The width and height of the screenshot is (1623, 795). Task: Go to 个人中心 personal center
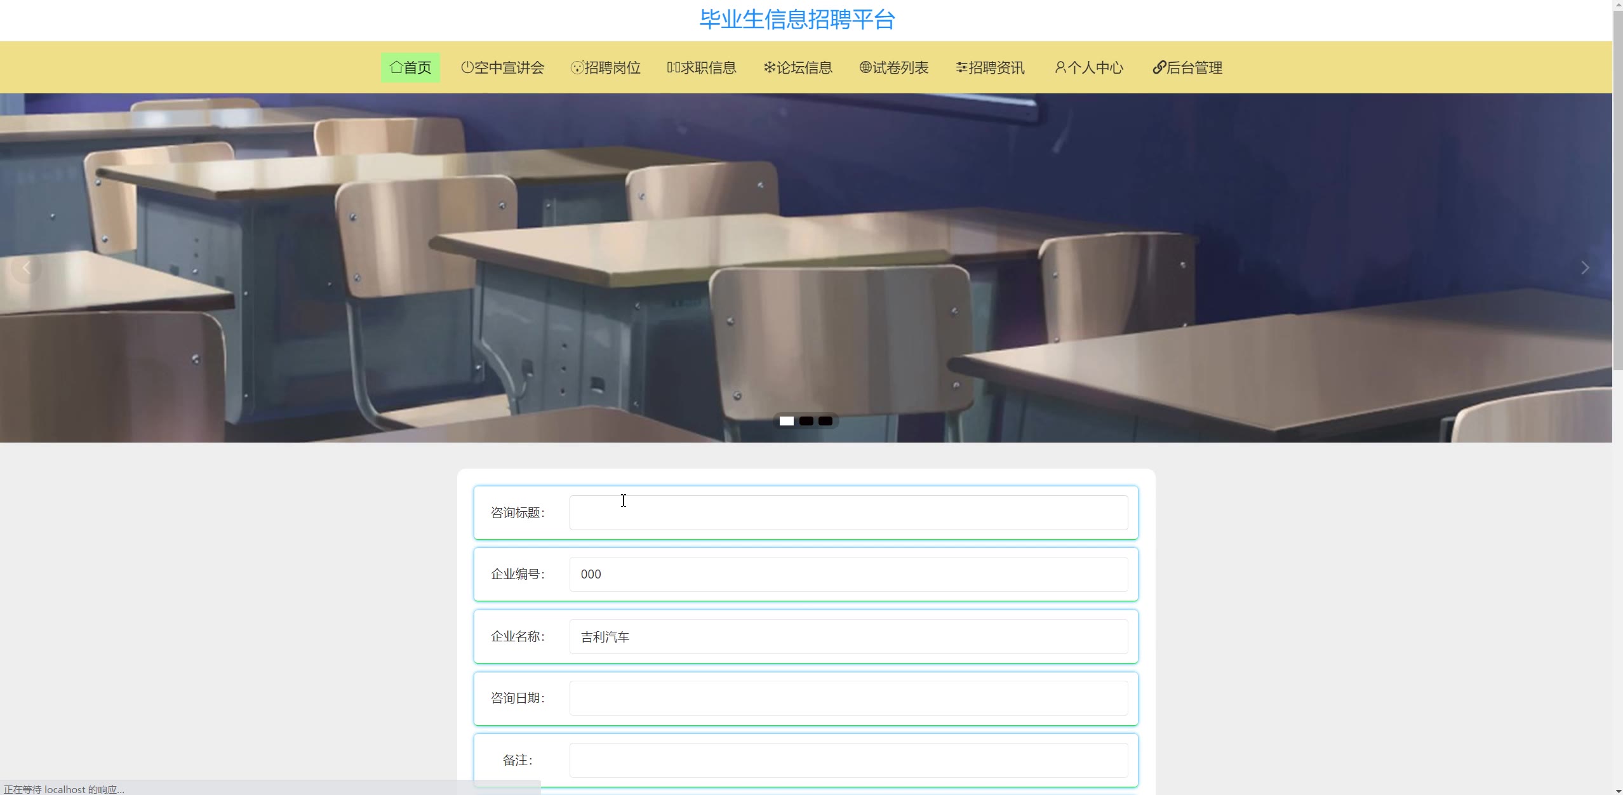click(1088, 67)
